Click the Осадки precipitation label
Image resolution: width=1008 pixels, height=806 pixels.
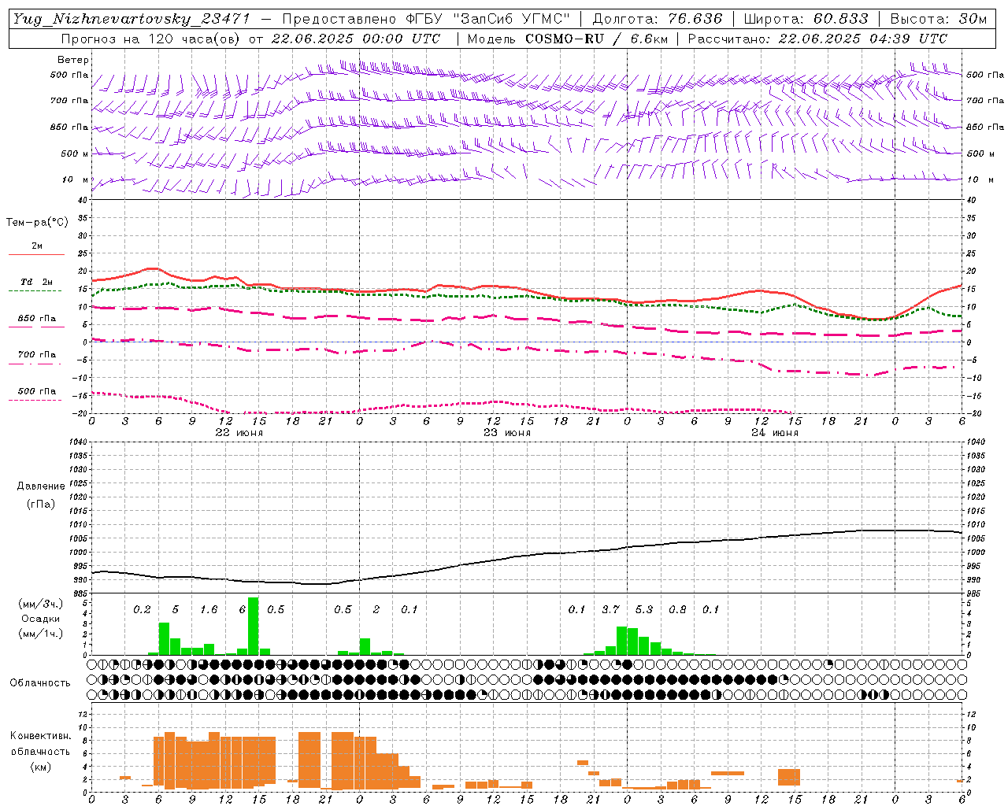coord(40,619)
